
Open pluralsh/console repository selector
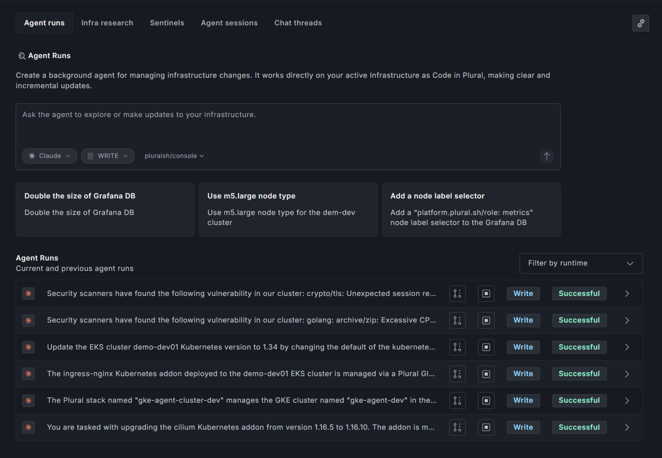coord(174,156)
